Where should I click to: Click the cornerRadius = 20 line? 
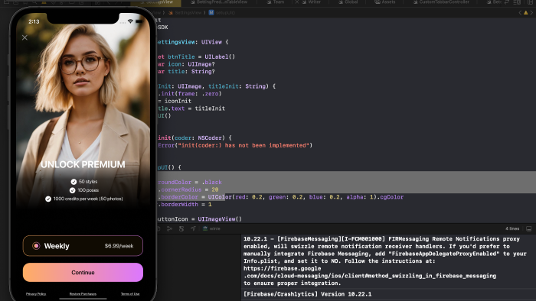click(x=188, y=190)
